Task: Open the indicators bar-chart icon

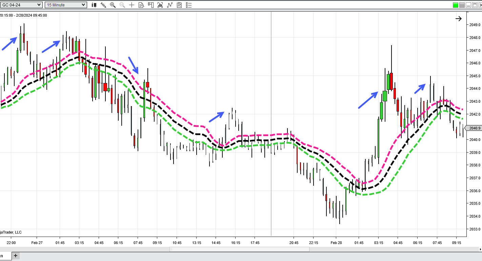Action: pyautogui.click(x=160, y=5)
